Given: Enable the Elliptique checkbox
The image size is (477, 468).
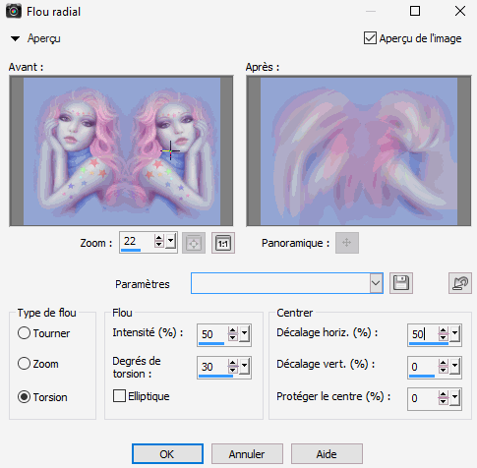Looking at the screenshot, I should 119,396.
